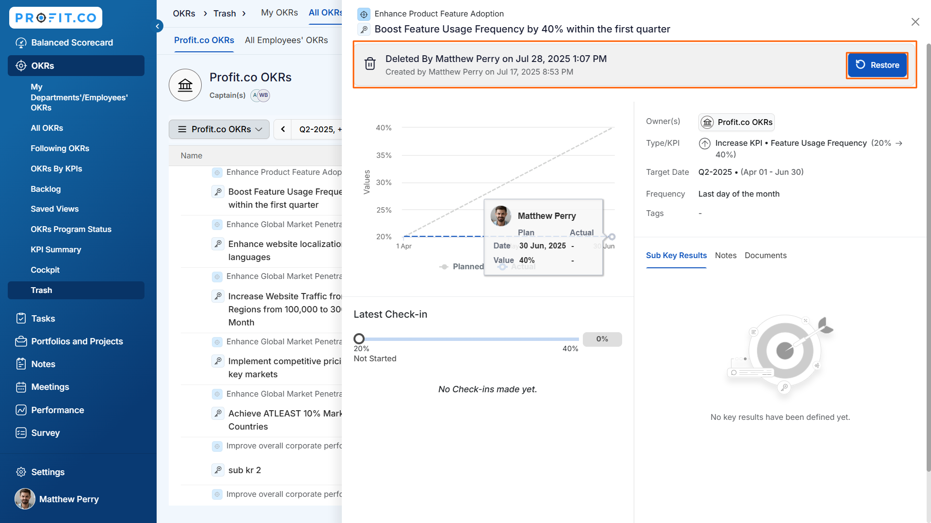
Task: Switch to Documents tab
Action: click(x=765, y=256)
